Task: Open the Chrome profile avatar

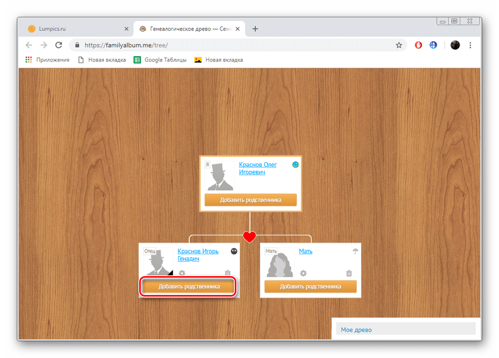Action: pyautogui.click(x=455, y=45)
